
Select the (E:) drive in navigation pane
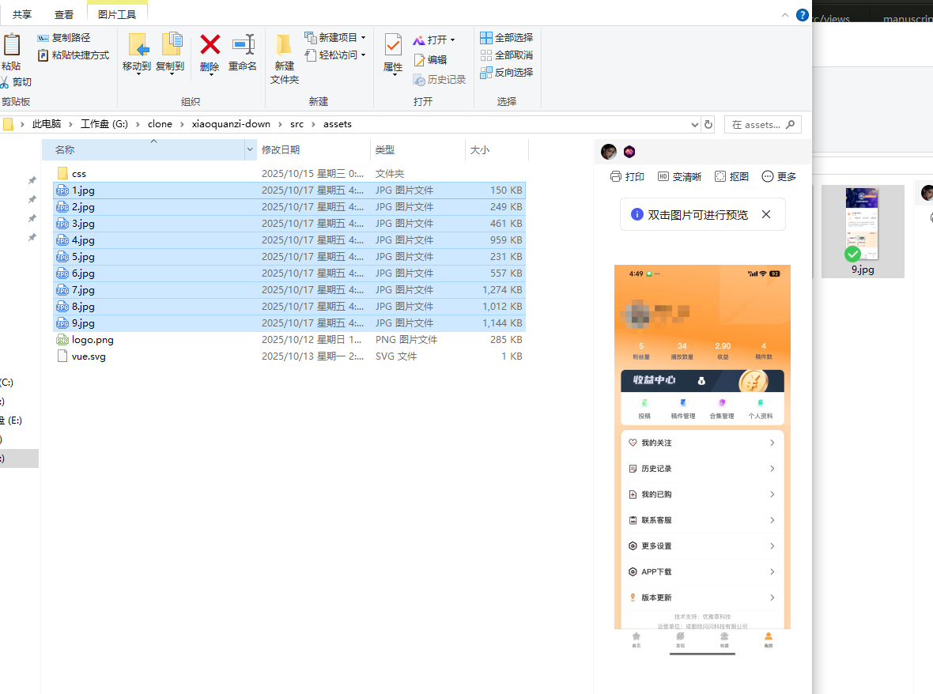click(x=11, y=421)
